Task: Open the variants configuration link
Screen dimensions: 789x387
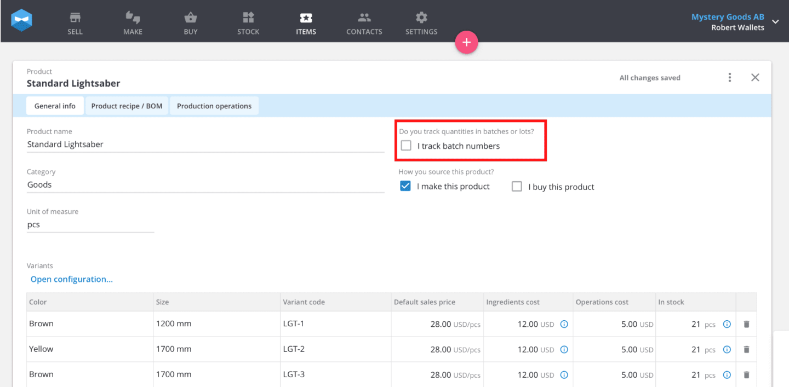Action: click(x=71, y=279)
